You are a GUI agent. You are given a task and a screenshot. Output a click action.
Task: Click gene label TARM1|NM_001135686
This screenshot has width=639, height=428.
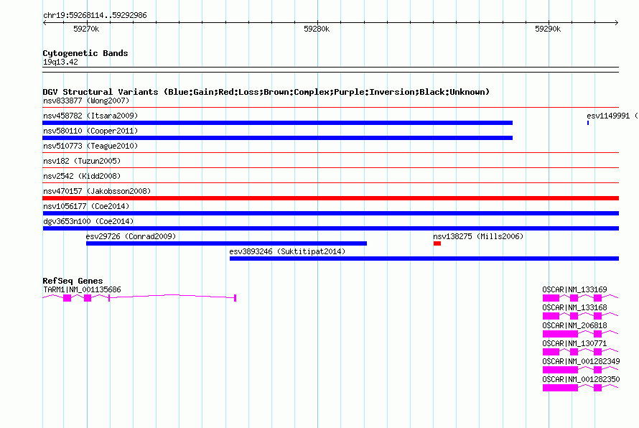[x=82, y=290]
